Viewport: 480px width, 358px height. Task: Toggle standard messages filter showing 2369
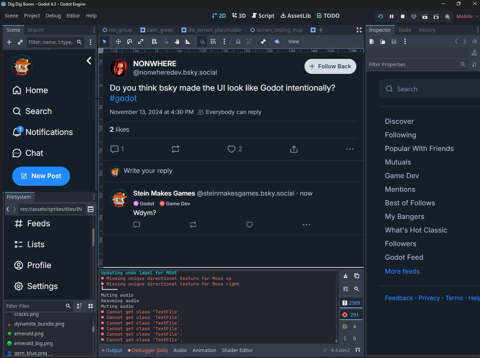[351, 303]
